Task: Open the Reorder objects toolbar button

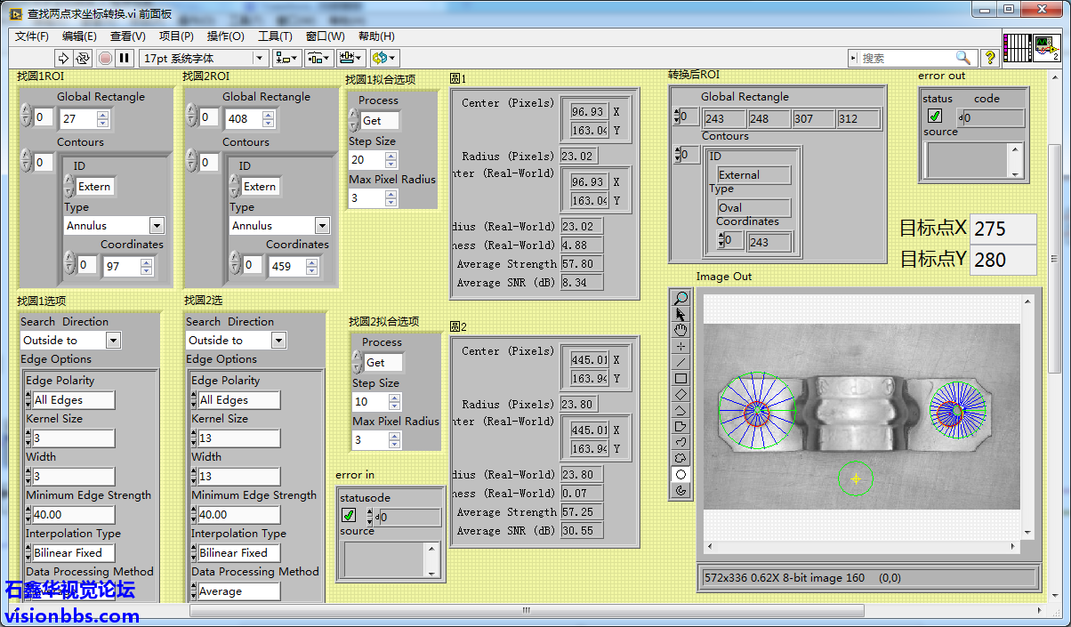Action: tap(383, 58)
